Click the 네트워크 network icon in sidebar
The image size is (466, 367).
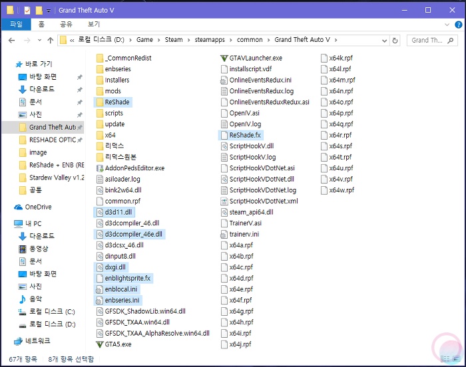click(19, 341)
